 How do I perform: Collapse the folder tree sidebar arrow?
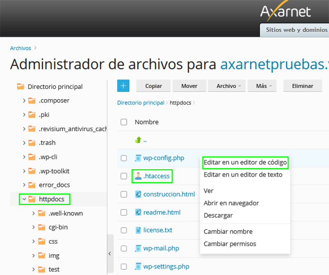pyautogui.click(x=110, y=254)
